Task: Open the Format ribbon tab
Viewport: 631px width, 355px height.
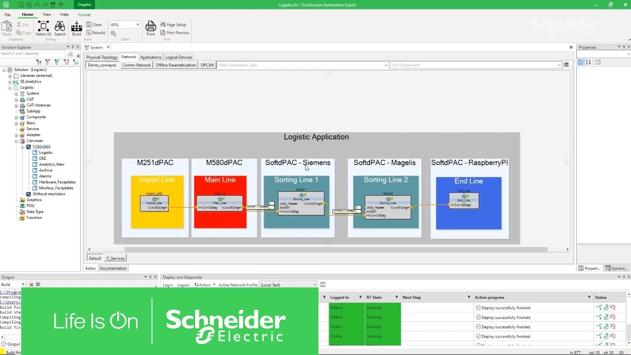Action: [84, 15]
